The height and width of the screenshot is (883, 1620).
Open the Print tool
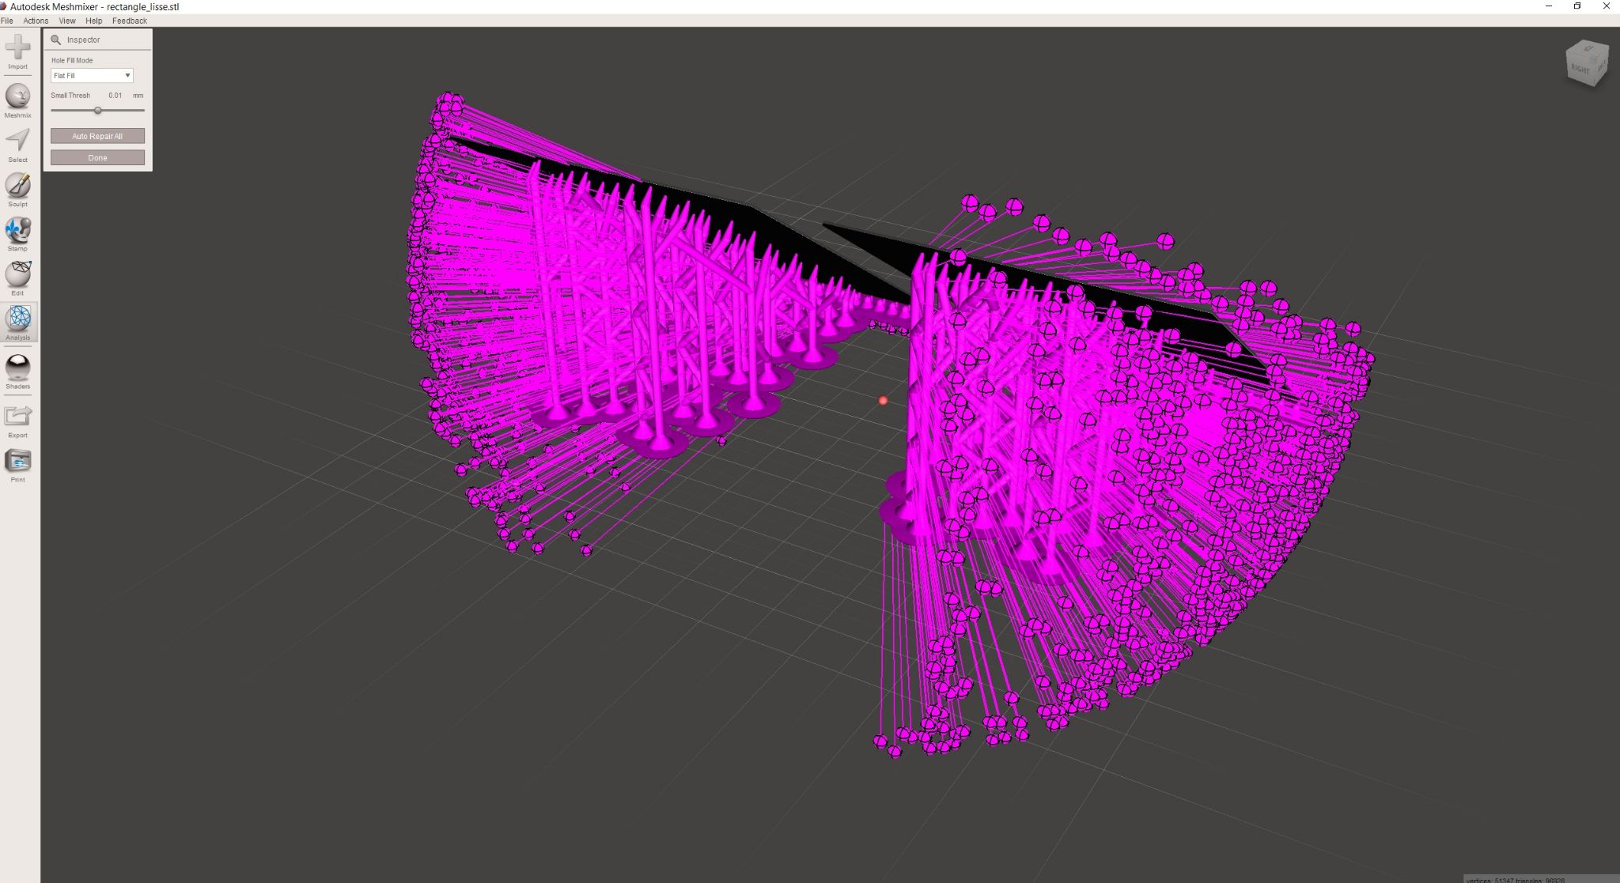(17, 466)
